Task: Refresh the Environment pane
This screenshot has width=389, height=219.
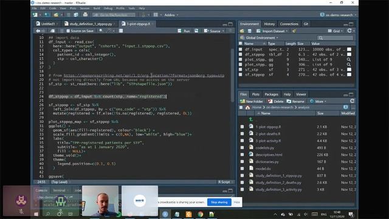Action: point(349,30)
